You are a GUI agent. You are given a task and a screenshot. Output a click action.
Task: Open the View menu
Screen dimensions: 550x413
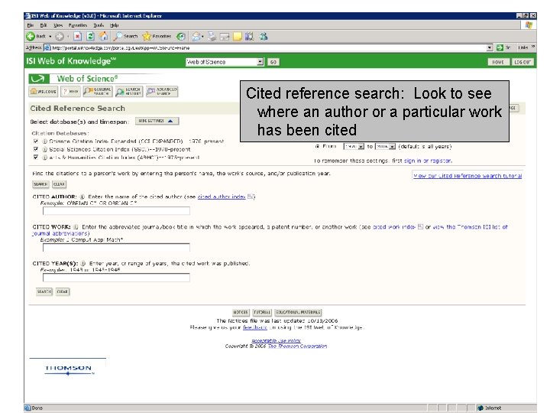click(x=58, y=25)
